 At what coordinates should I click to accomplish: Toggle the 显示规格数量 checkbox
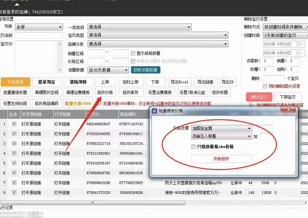pos(133,54)
